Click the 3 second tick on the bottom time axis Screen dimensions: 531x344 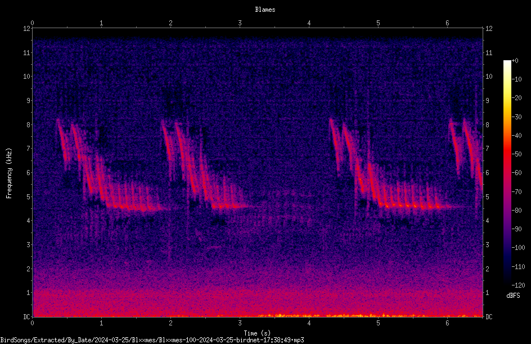click(x=240, y=323)
